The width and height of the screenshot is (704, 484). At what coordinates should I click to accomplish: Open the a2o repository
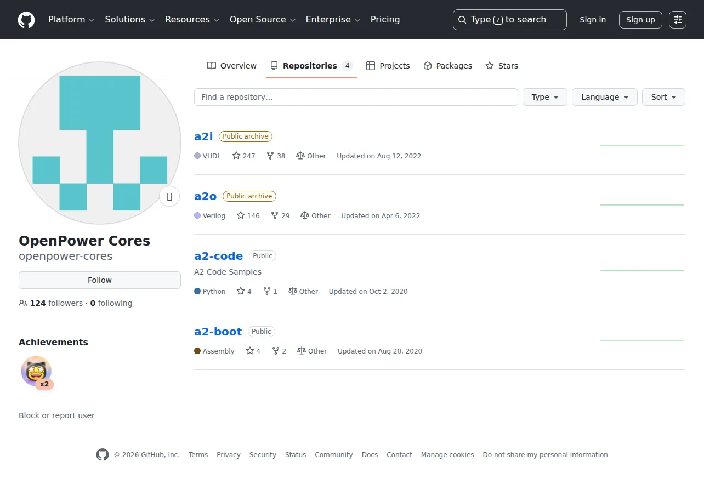[206, 196]
